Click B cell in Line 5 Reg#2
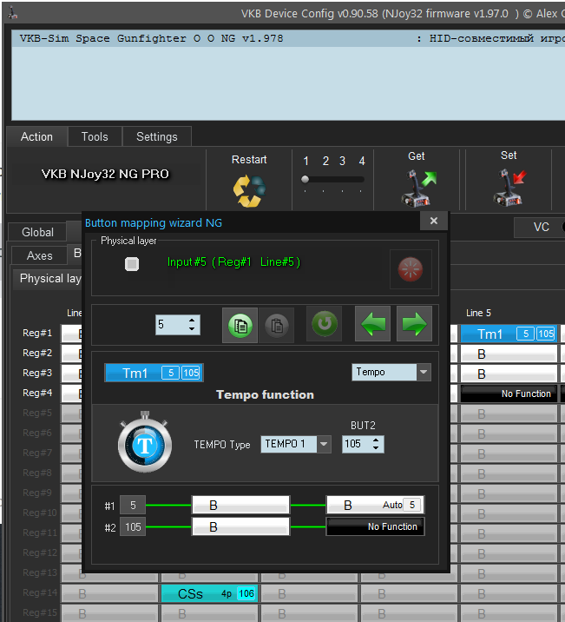 coord(509,354)
